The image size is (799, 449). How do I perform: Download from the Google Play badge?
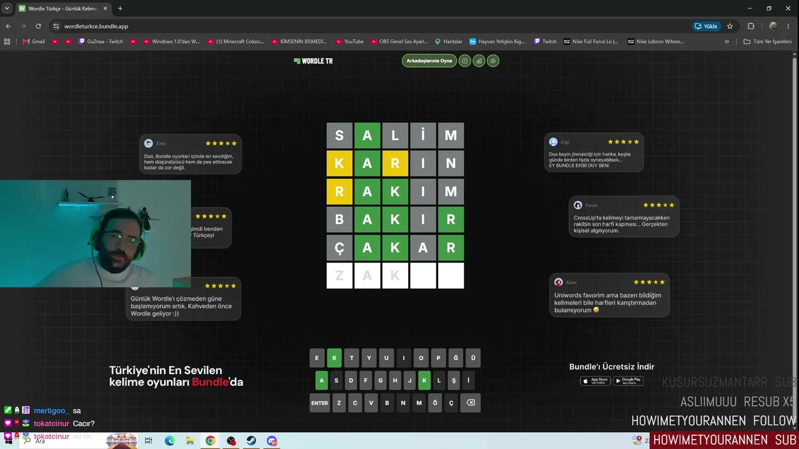click(629, 380)
